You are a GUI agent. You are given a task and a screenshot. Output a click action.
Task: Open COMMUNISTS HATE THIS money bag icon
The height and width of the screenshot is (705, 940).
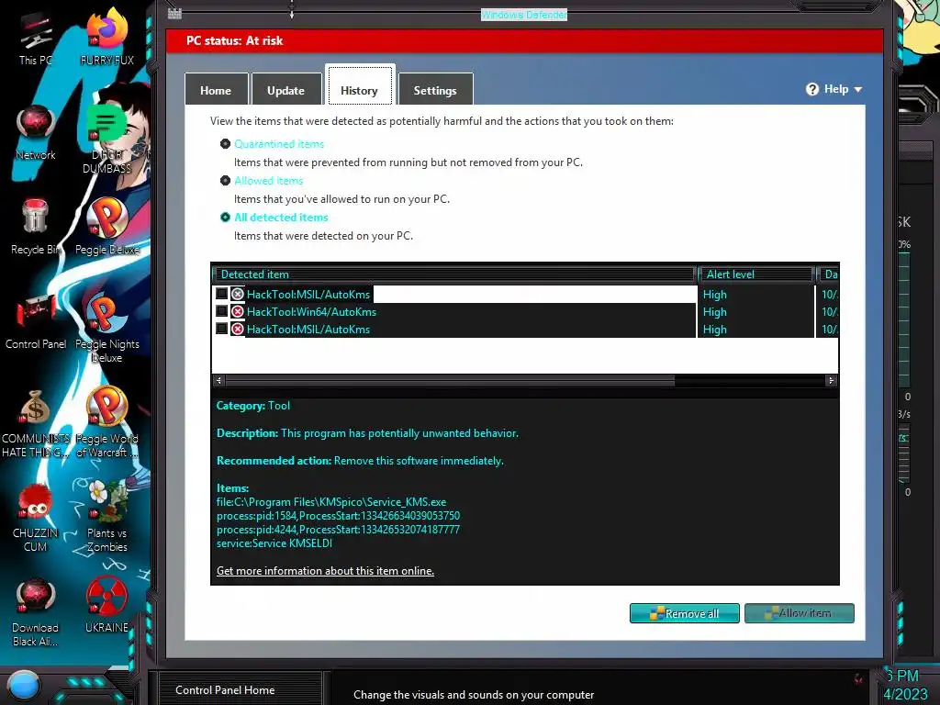[36, 422]
